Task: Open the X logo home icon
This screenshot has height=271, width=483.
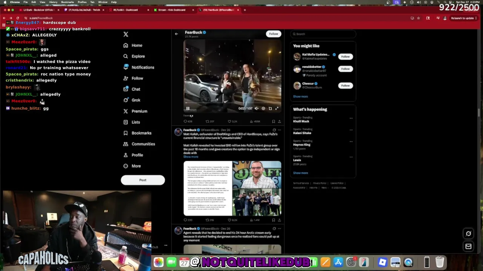Action: coord(126,34)
